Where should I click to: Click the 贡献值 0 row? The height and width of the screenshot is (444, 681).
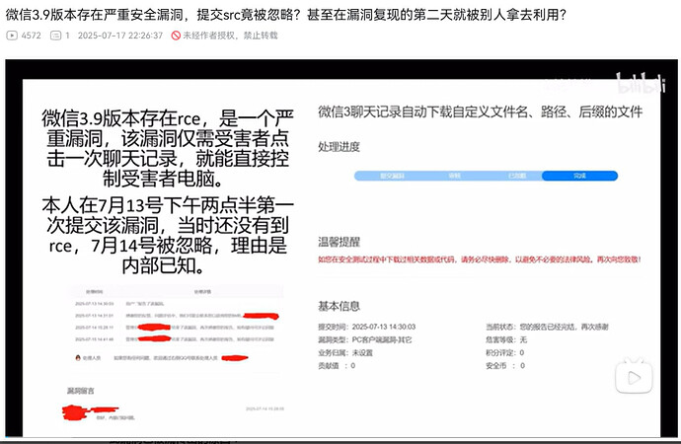(x=337, y=365)
